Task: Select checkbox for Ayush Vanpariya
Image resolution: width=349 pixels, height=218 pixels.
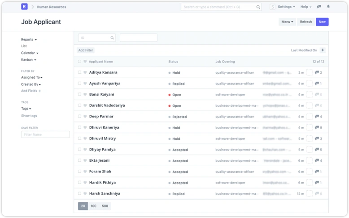Action: tap(79, 83)
